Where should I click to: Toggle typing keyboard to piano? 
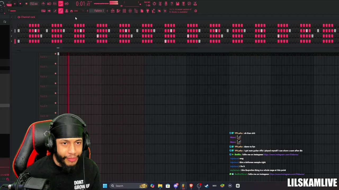(43, 11)
